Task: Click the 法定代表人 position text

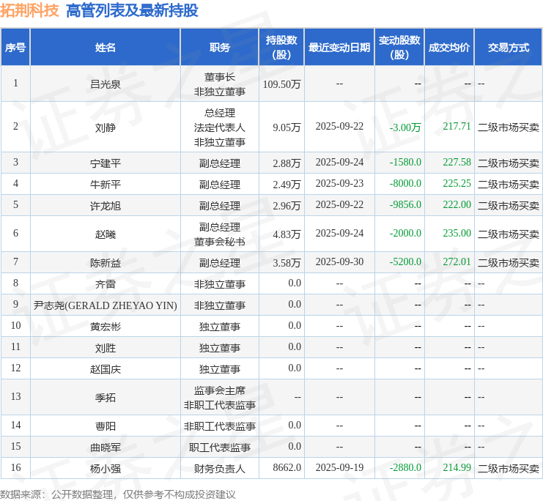Action: [220, 127]
